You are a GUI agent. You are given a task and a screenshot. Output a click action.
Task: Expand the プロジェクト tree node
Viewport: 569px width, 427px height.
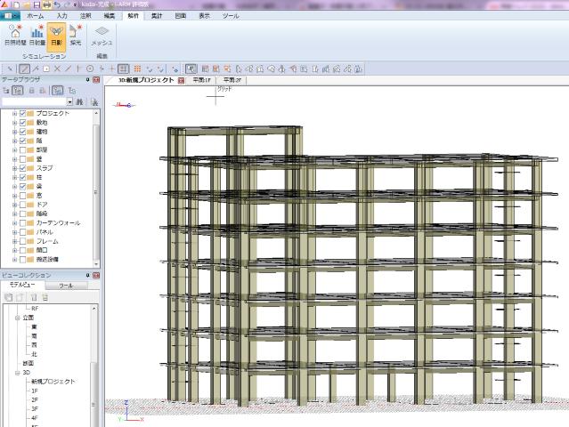14,114
